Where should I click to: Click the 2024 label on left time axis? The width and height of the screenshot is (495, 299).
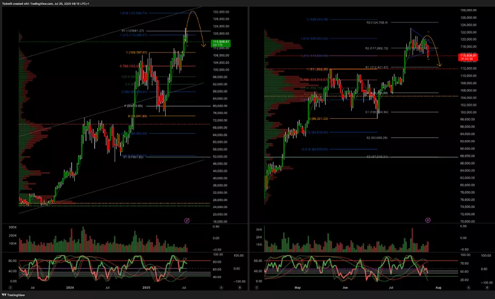click(70, 288)
